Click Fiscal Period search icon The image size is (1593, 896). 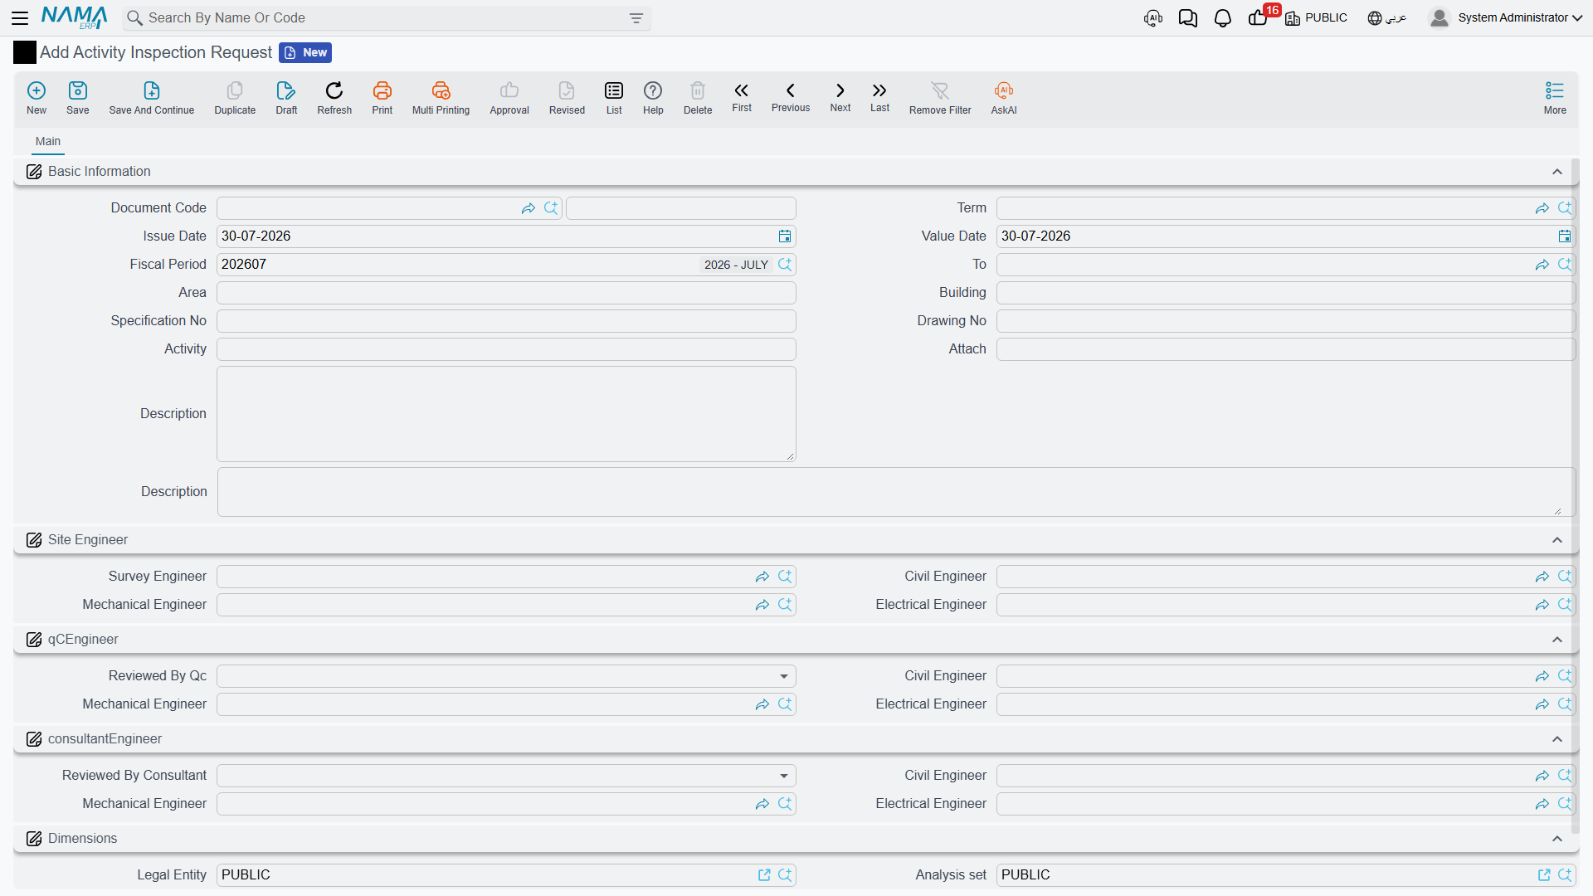[x=785, y=265]
